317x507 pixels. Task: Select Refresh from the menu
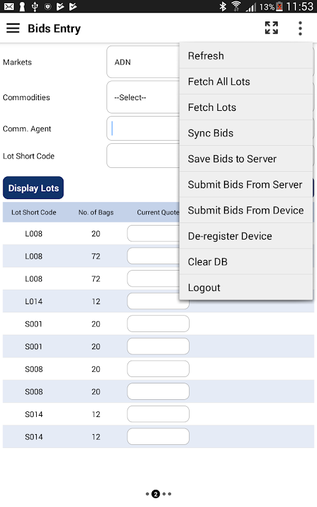[x=246, y=56]
